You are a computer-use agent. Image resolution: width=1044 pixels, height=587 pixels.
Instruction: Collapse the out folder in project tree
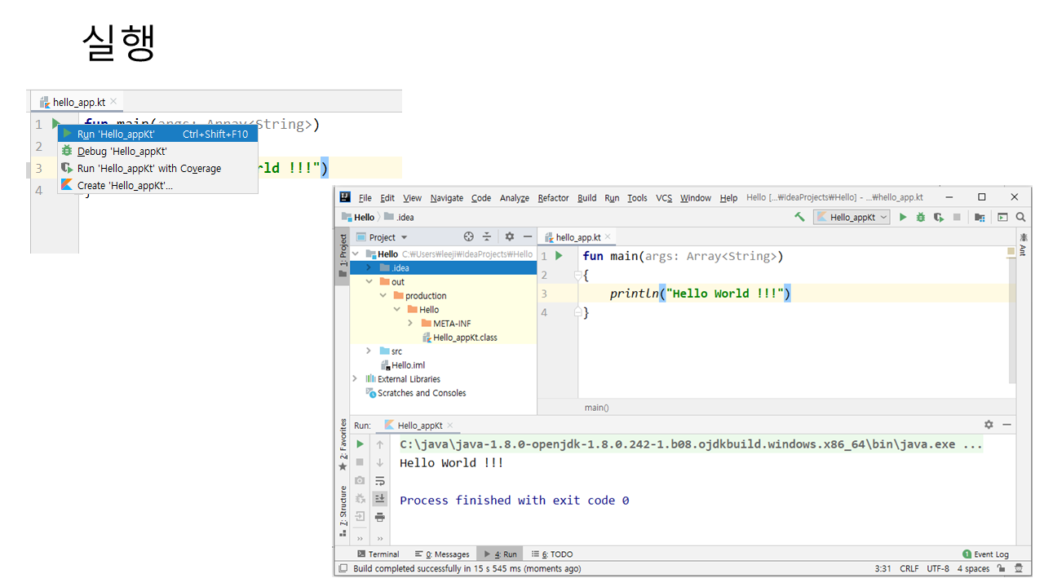[x=369, y=282]
